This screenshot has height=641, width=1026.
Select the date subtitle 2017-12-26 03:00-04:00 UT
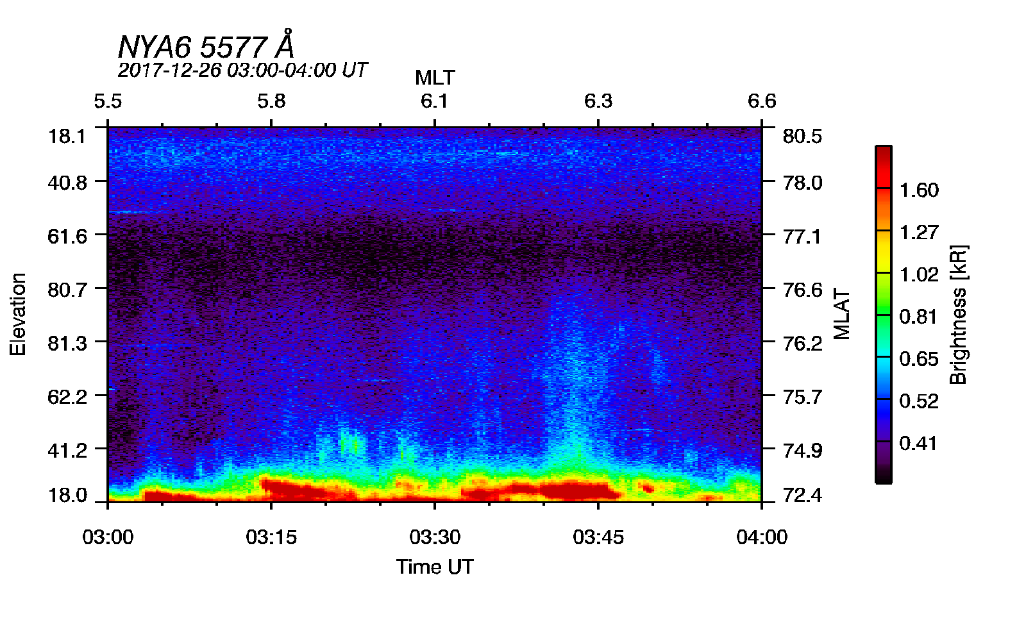(x=242, y=70)
